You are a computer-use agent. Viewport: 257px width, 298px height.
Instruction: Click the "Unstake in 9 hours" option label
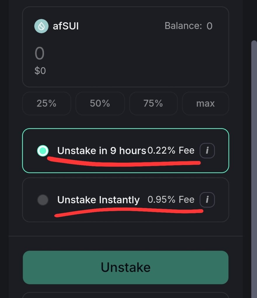click(102, 150)
